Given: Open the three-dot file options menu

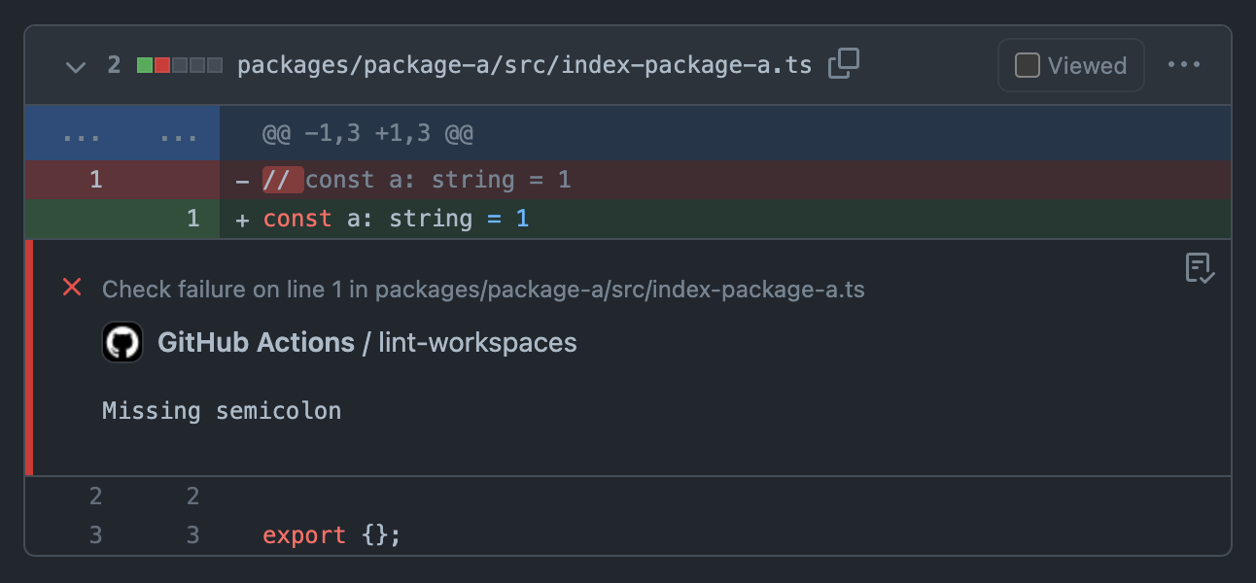Looking at the screenshot, I should click(x=1183, y=65).
